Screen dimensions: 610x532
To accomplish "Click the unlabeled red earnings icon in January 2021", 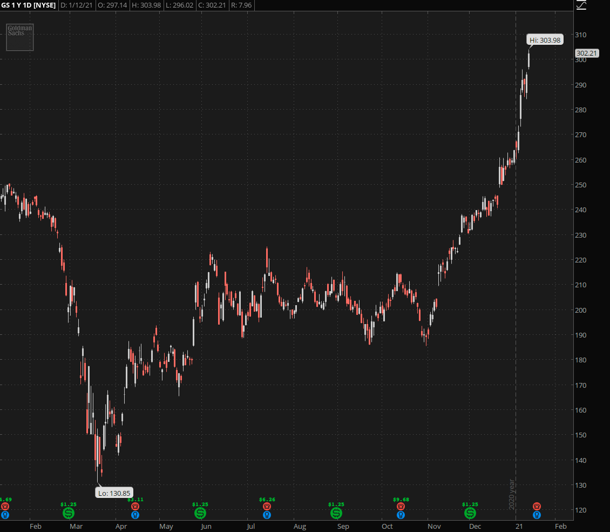I will pos(537,507).
